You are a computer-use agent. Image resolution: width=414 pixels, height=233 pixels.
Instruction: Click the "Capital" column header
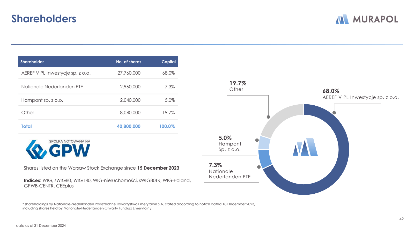pyautogui.click(x=169, y=62)
